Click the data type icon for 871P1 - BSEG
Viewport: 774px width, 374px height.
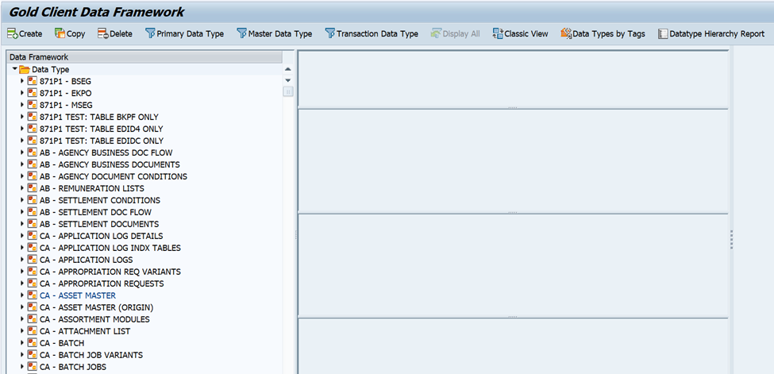(32, 81)
